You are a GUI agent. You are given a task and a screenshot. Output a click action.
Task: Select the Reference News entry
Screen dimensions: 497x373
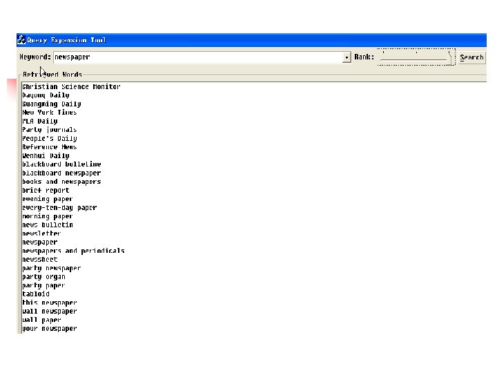[x=50, y=147]
